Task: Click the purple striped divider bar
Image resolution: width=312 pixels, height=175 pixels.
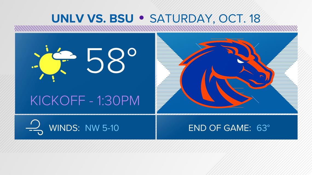Action: (x=156, y=28)
